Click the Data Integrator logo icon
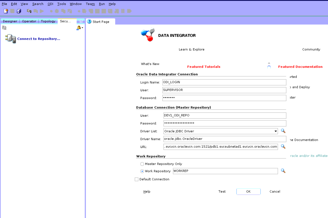The image size is (328, 218). (148, 35)
